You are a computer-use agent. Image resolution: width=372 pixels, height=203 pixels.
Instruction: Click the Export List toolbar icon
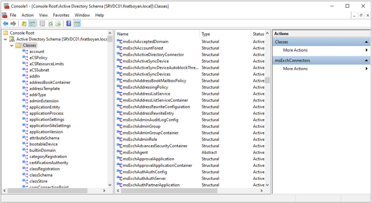(58, 24)
